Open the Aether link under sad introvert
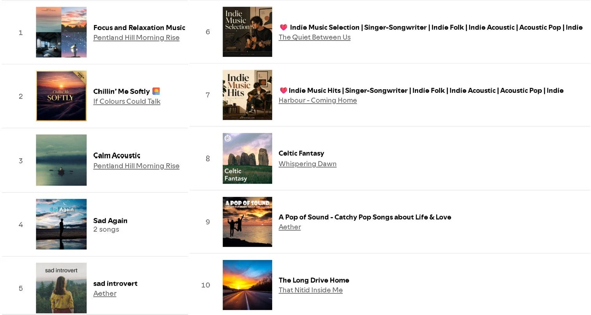This screenshot has width=591, height=315. (105, 294)
